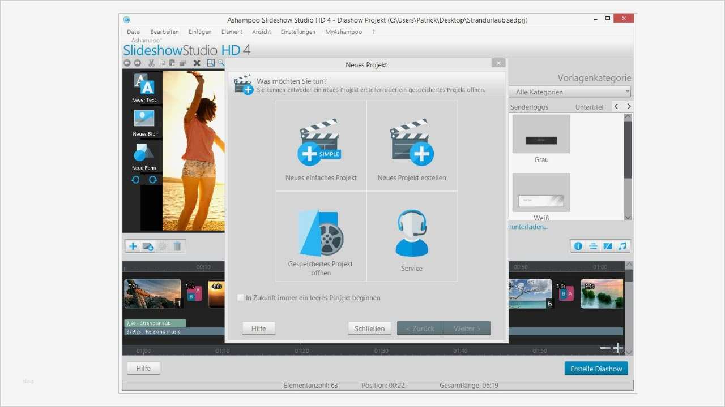
Task: Select the Grau template thumbnail
Action: (541, 134)
